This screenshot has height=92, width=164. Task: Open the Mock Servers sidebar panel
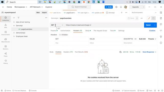[x=6, y=40]
